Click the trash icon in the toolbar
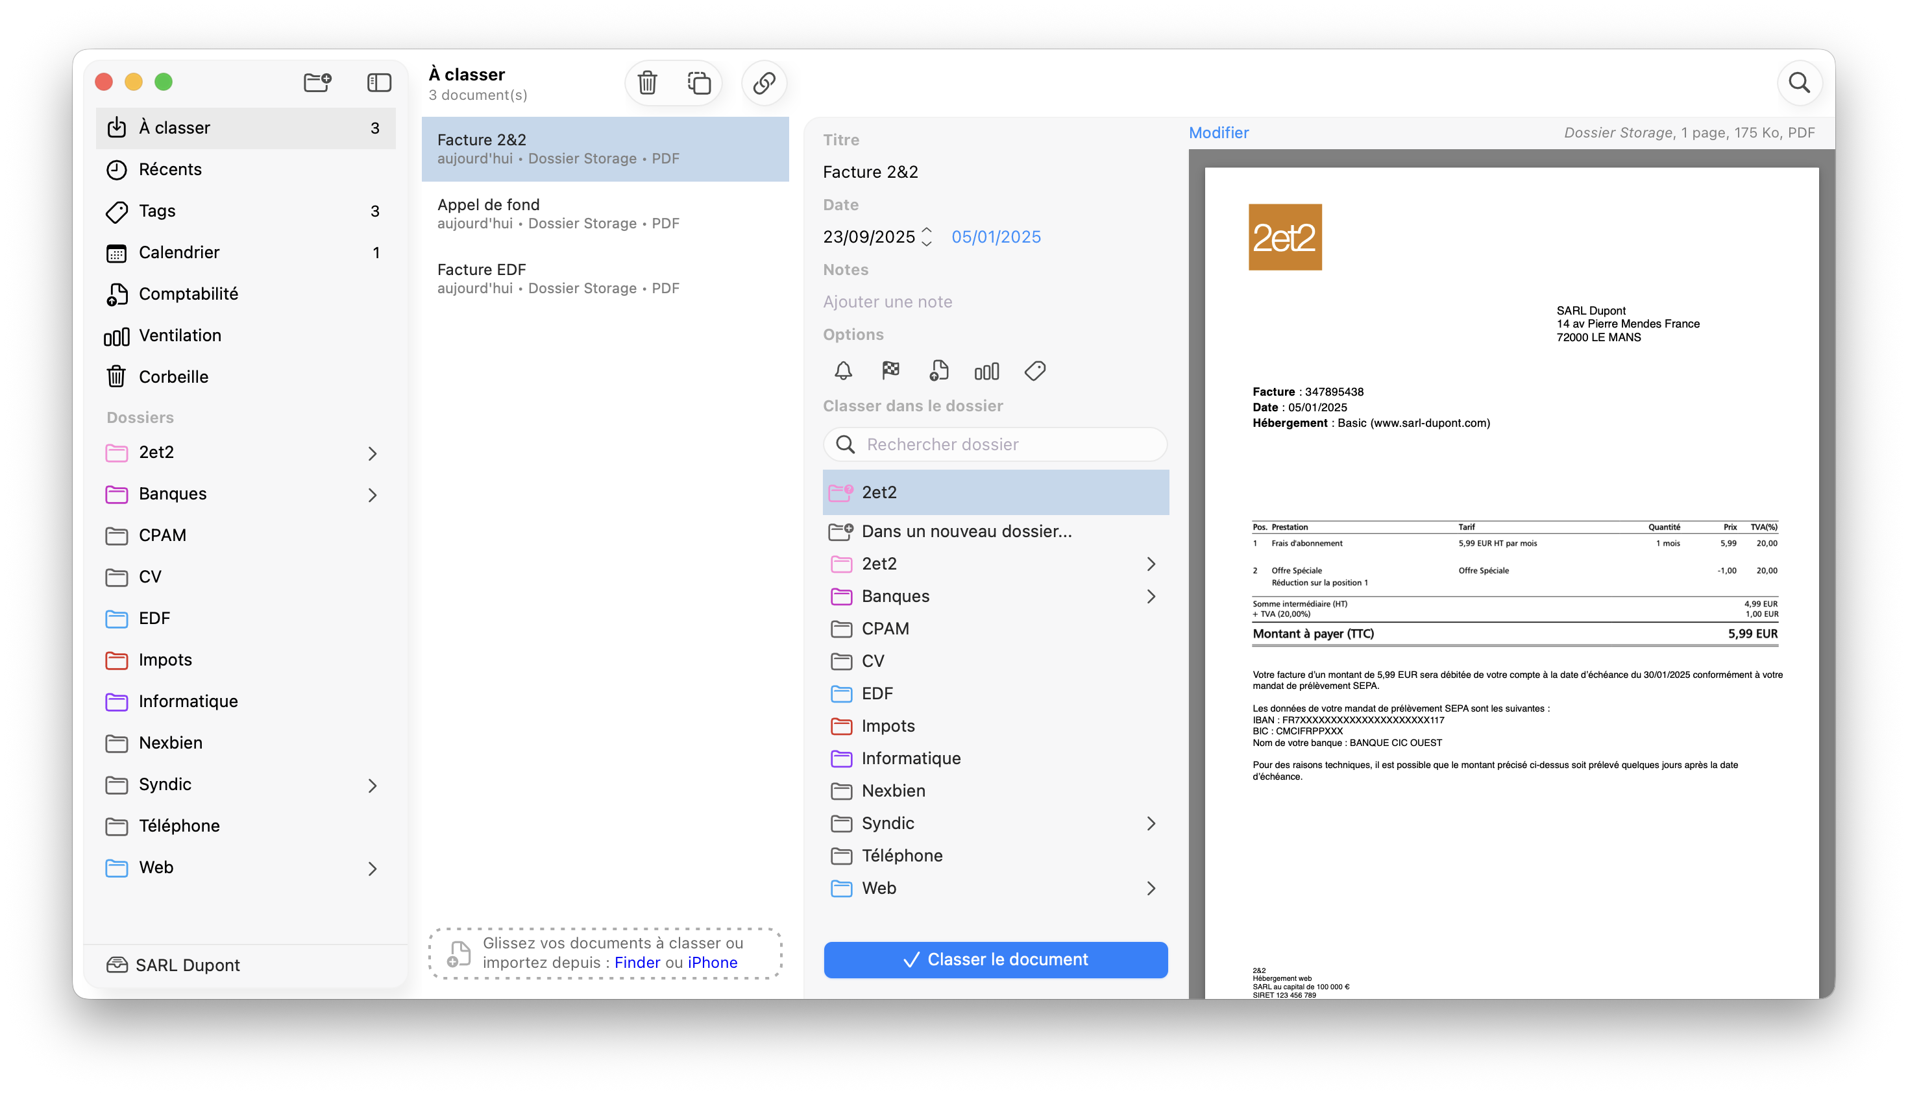Viewport: 1908px width, 1095px height. coord(647,83)
